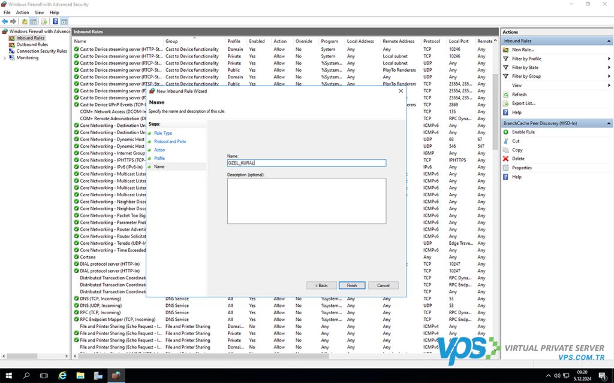
Task: Collapse the Inbound Rules actions section
Action: (x=609, y=41)
